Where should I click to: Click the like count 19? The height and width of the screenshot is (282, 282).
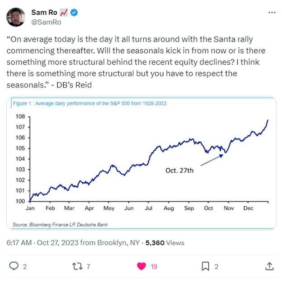click(154, 266)
